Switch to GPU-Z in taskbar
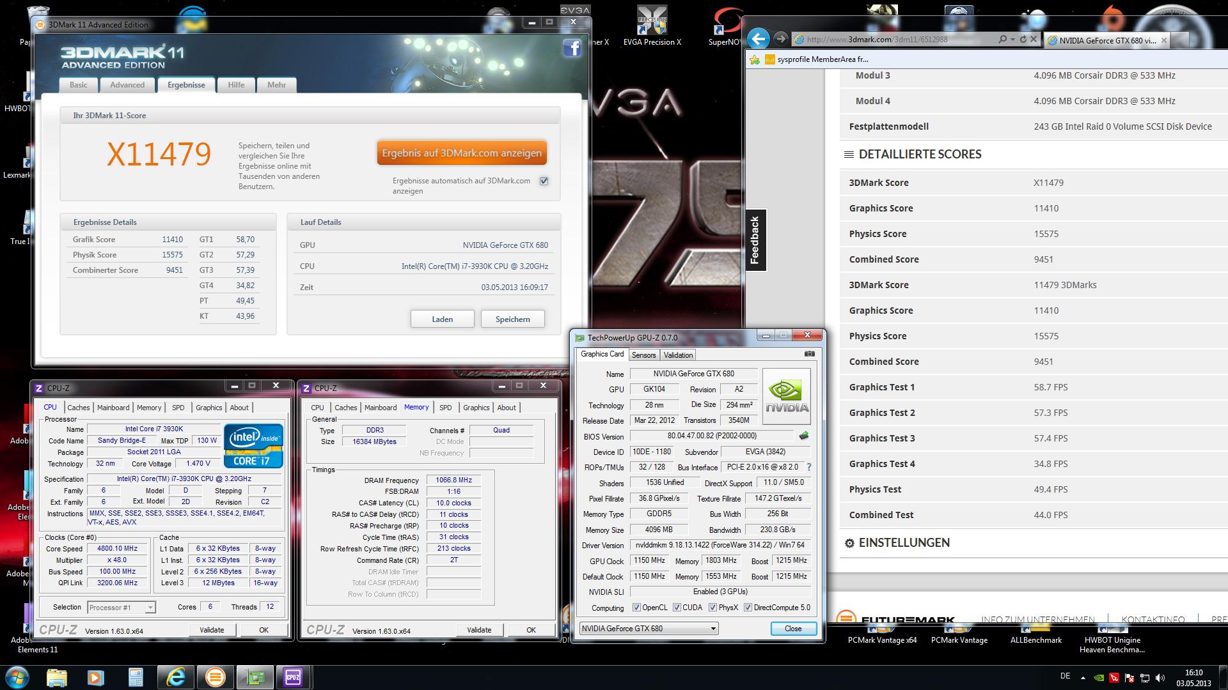1228x690 pixels. [255, 677]
